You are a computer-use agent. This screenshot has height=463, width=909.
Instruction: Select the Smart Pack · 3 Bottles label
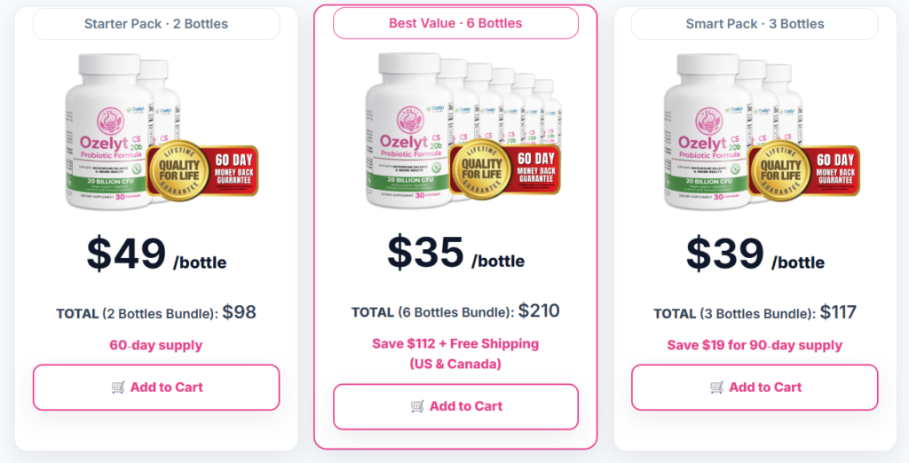(755, 24)
